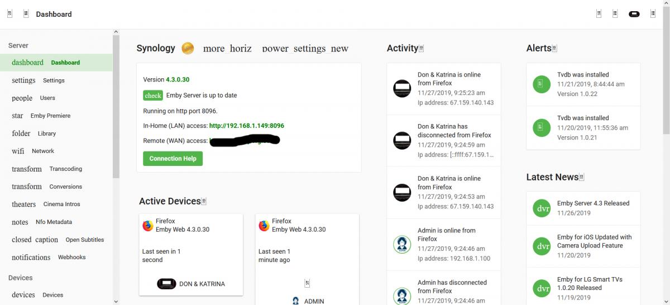Click Firefox icon on Admin device card

click(264, 226)
